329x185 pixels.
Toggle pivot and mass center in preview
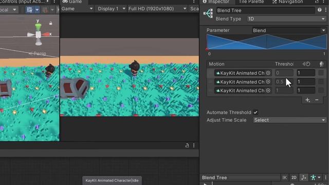pyautogui.click(x=304, y=177)
